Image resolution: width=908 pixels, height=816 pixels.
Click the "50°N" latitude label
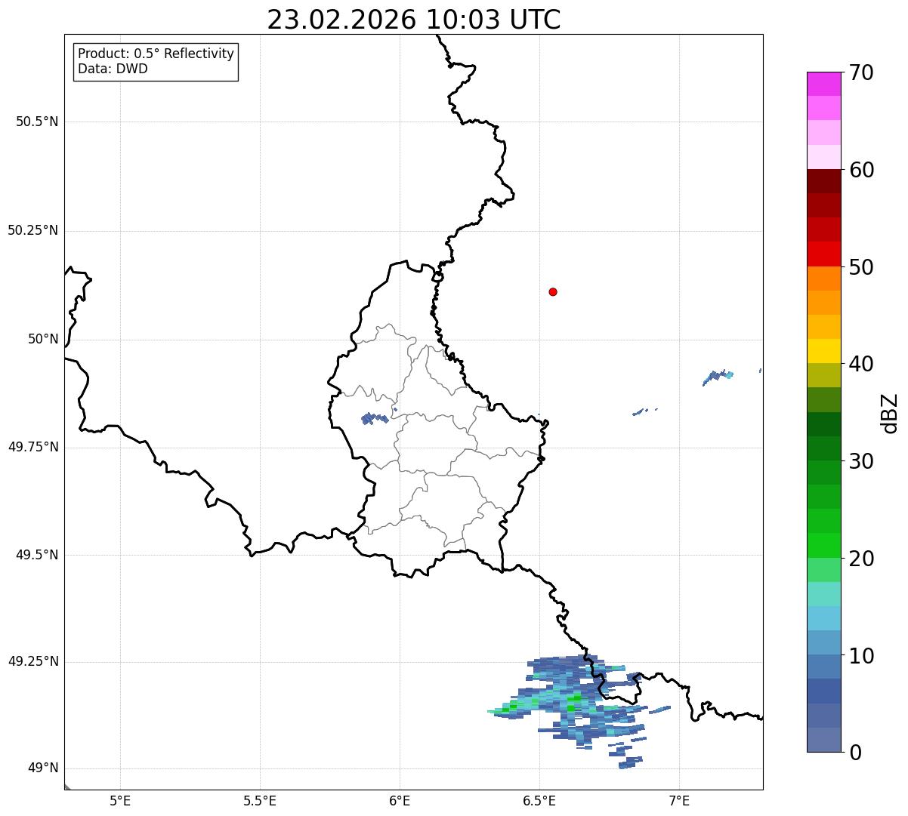click(43, 339)
